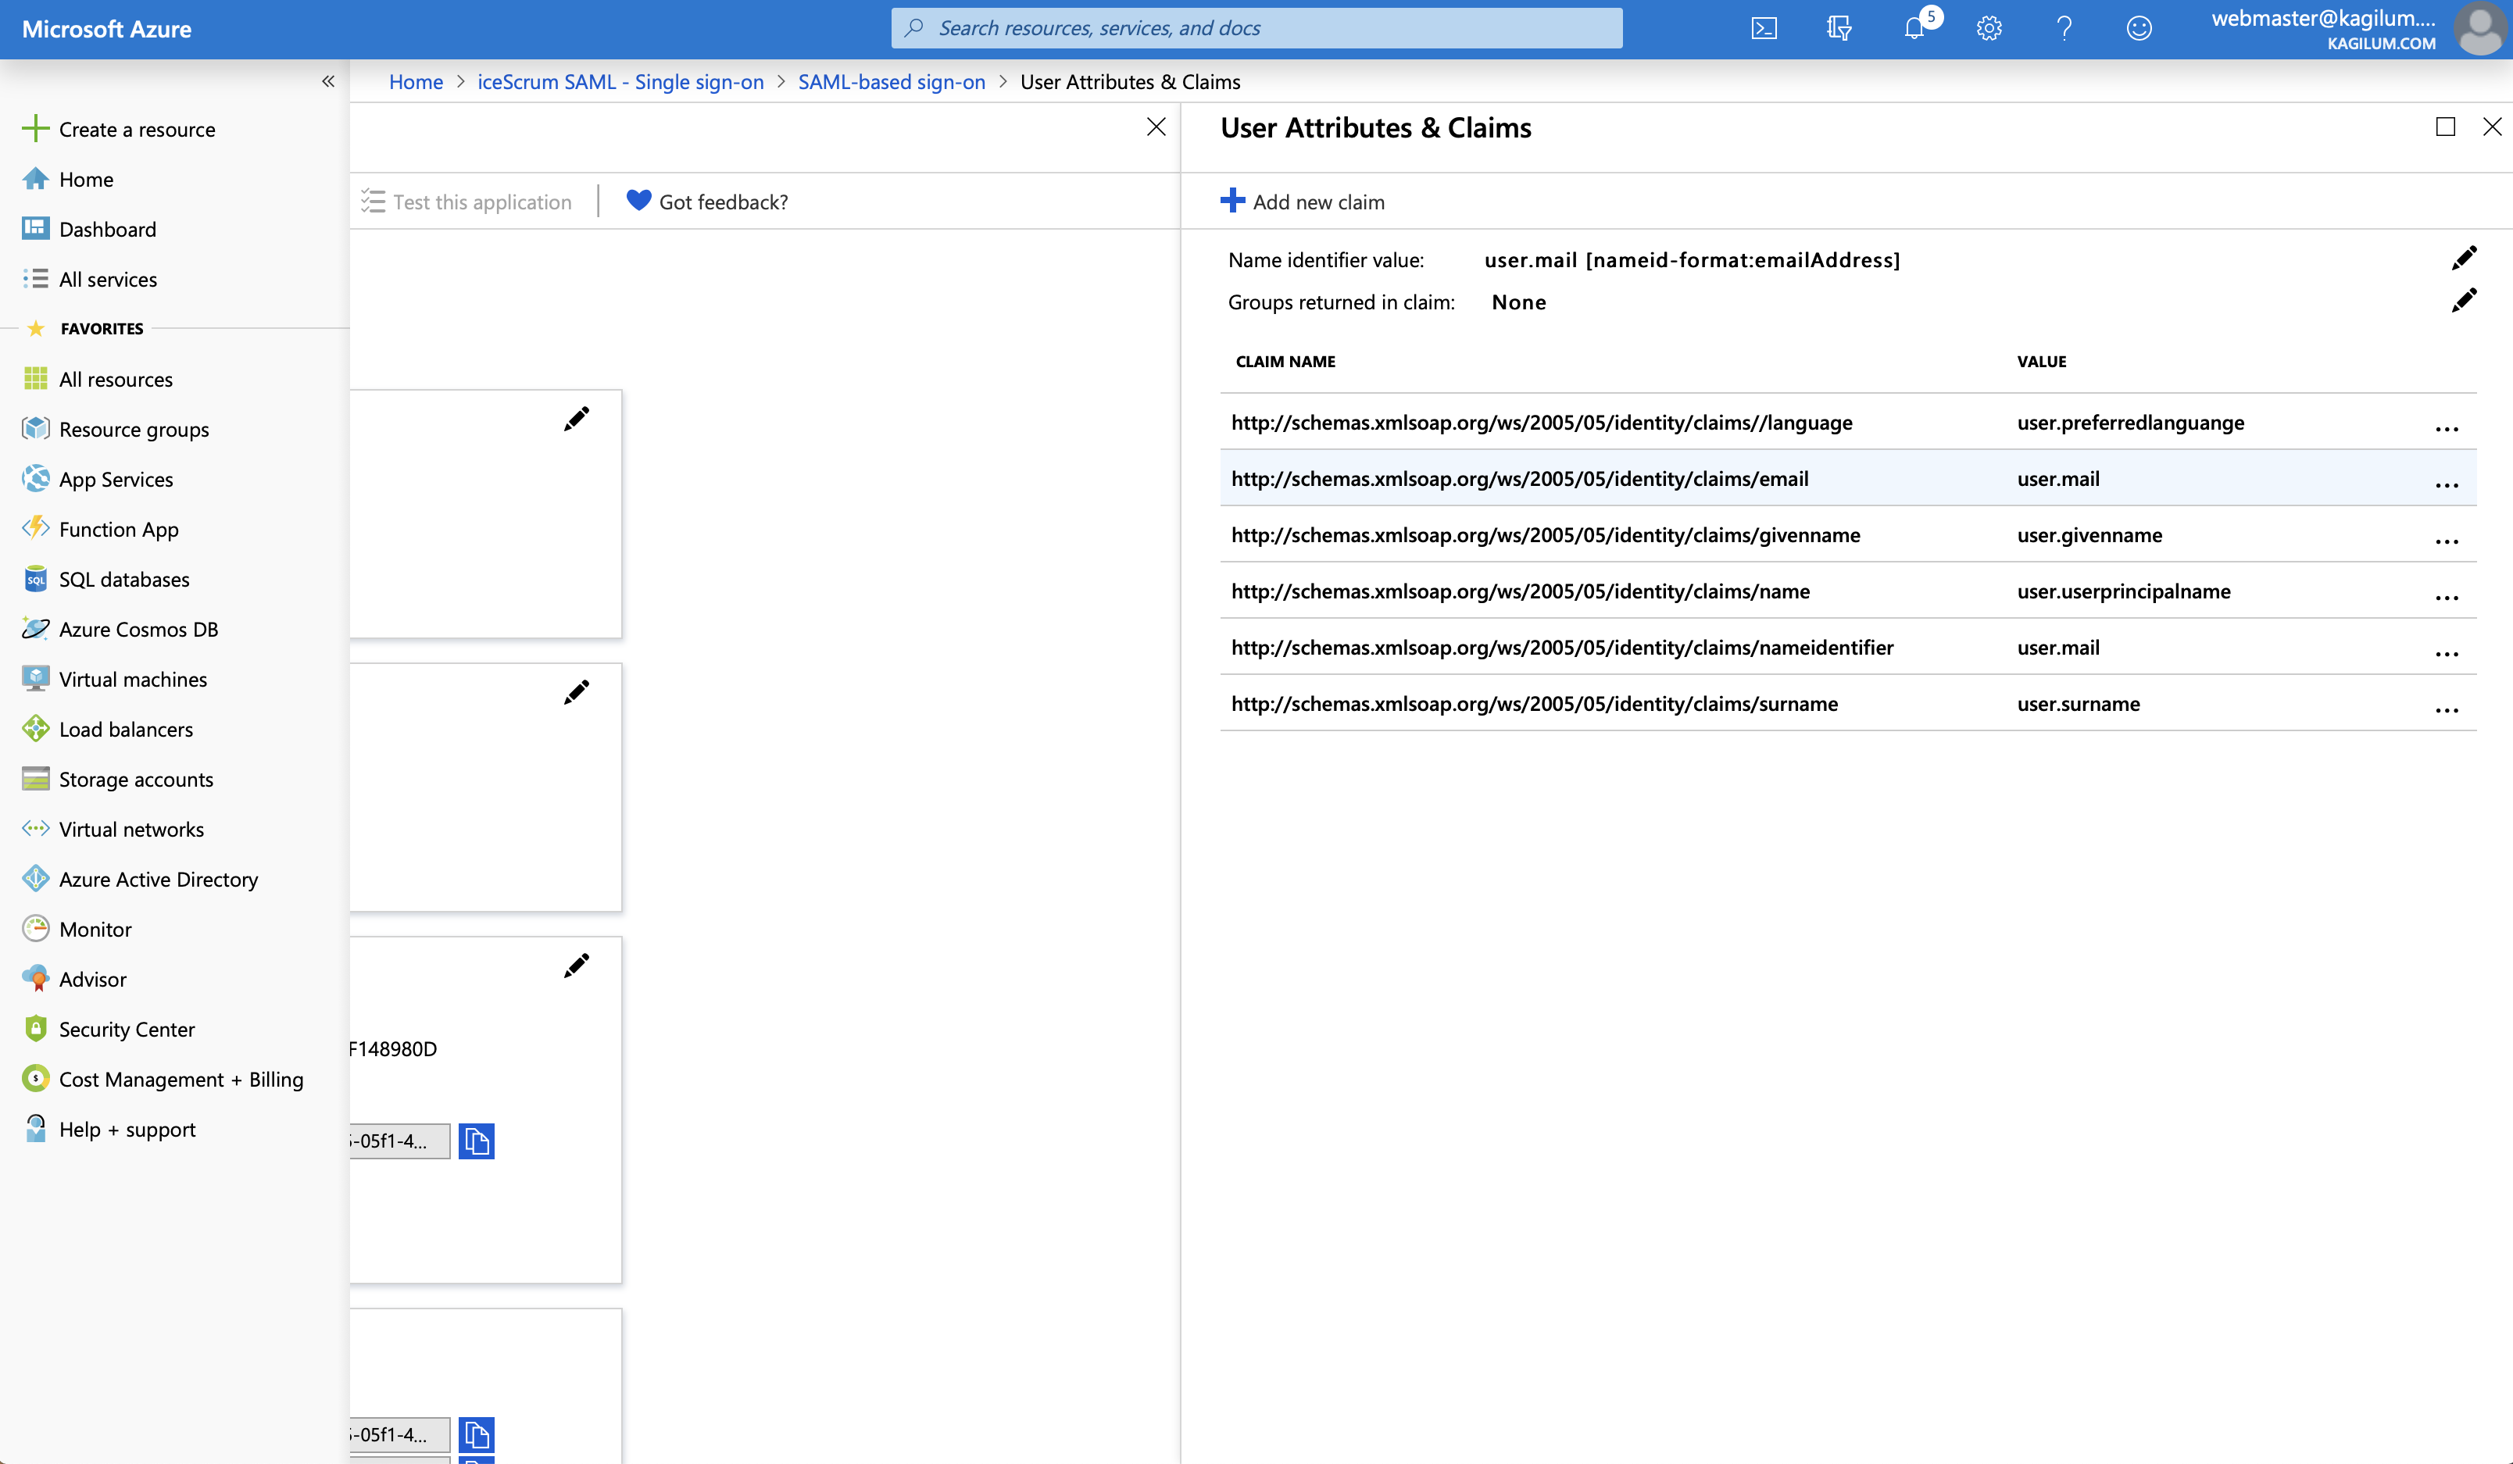Open the webmaster account avatar menu
The height and width of the screenshot is (1464, 2513).
click(2482, 29)
